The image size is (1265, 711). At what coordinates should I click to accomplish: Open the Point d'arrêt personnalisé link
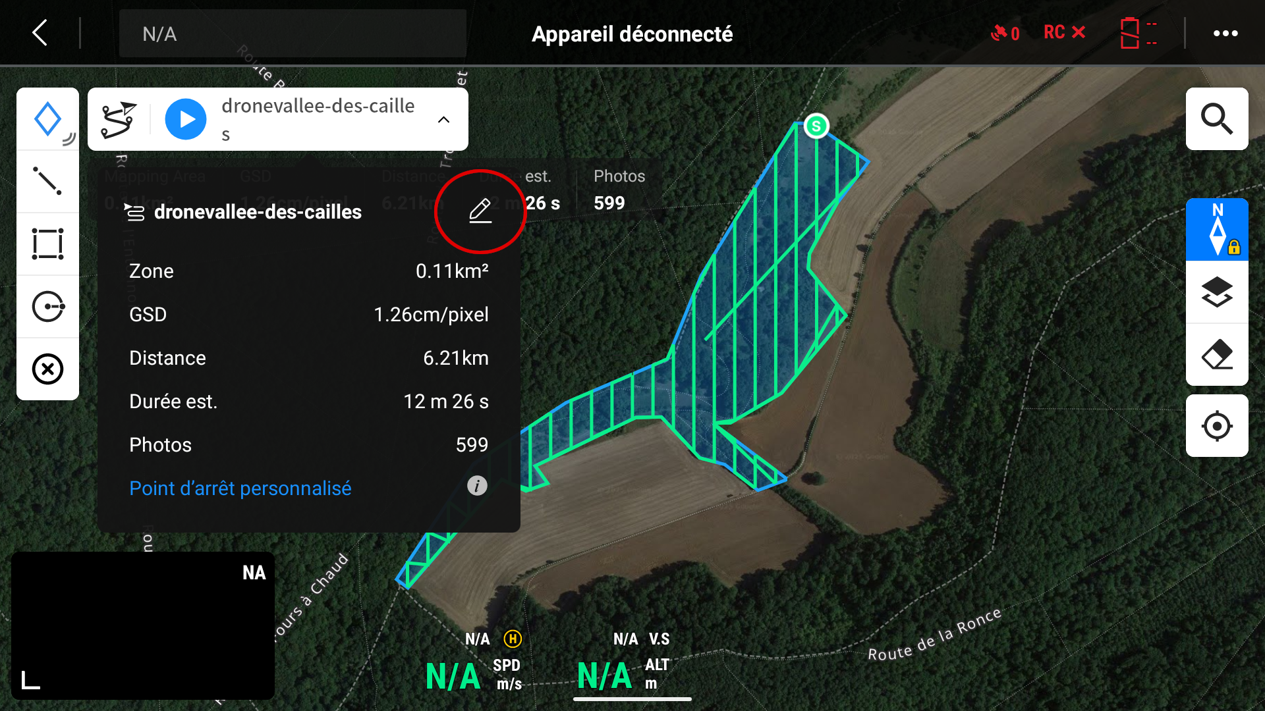tap(240, 488)
